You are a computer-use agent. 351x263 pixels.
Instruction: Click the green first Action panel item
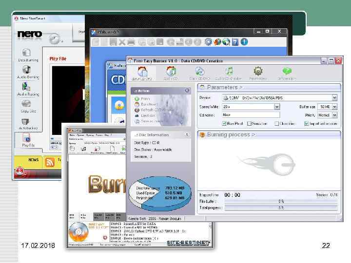pos(142,98)
